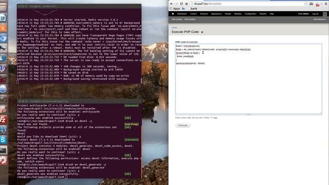
Task: Click the Redis terminal scrollbar
Action: 141,81
